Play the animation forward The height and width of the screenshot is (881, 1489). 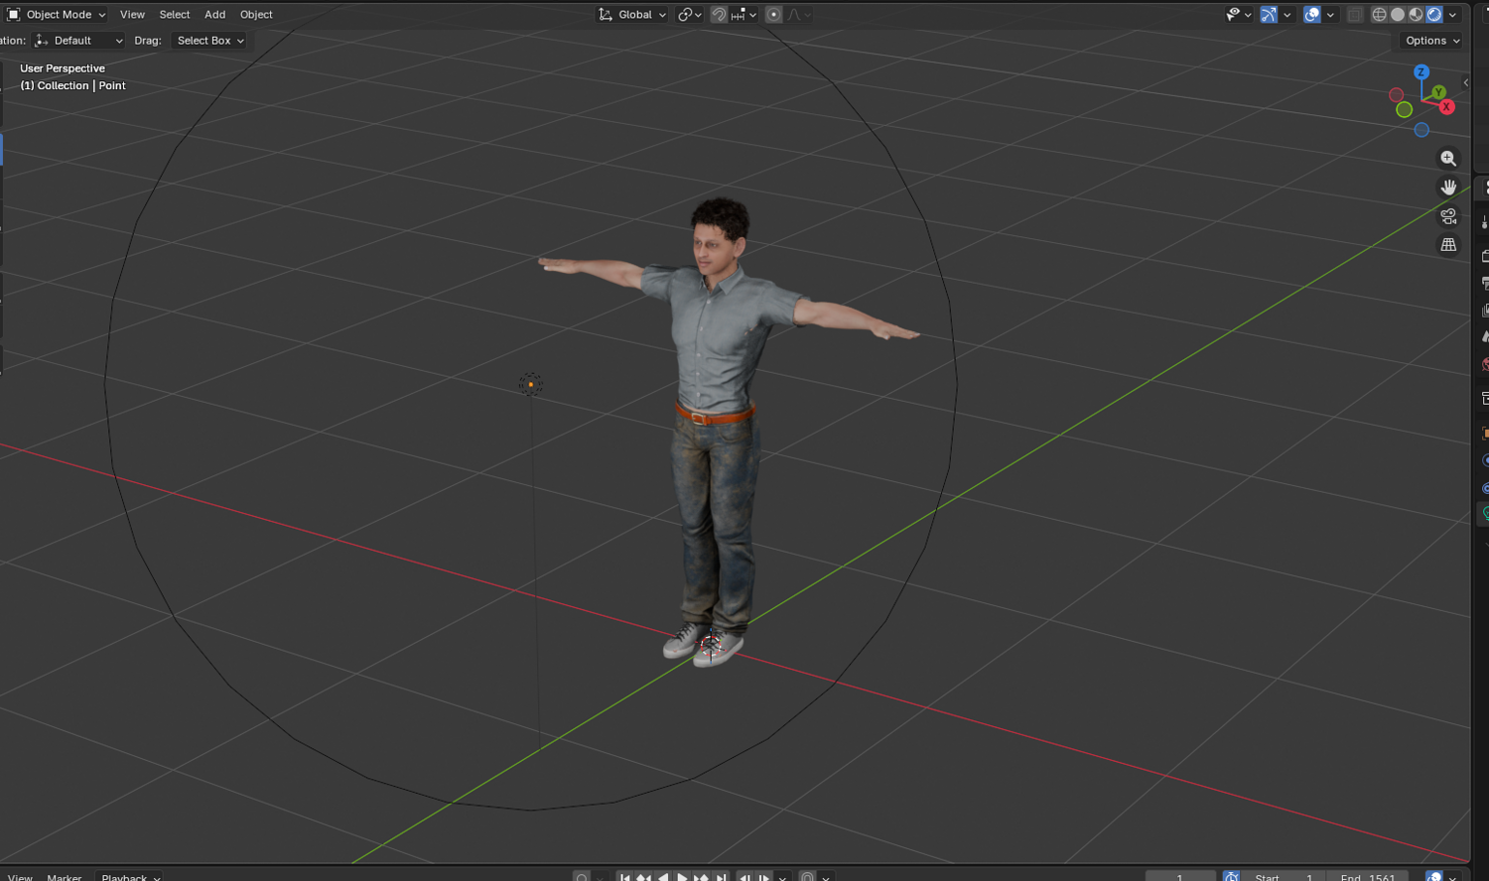tap(682, 877)
